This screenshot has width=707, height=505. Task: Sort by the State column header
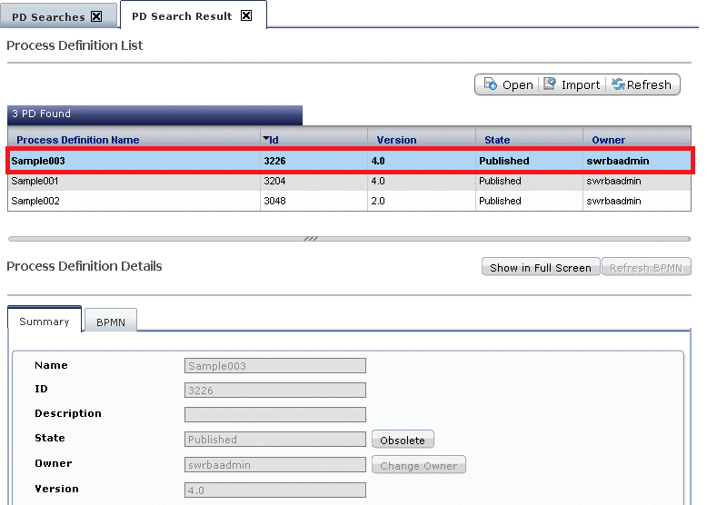point(497,140)
